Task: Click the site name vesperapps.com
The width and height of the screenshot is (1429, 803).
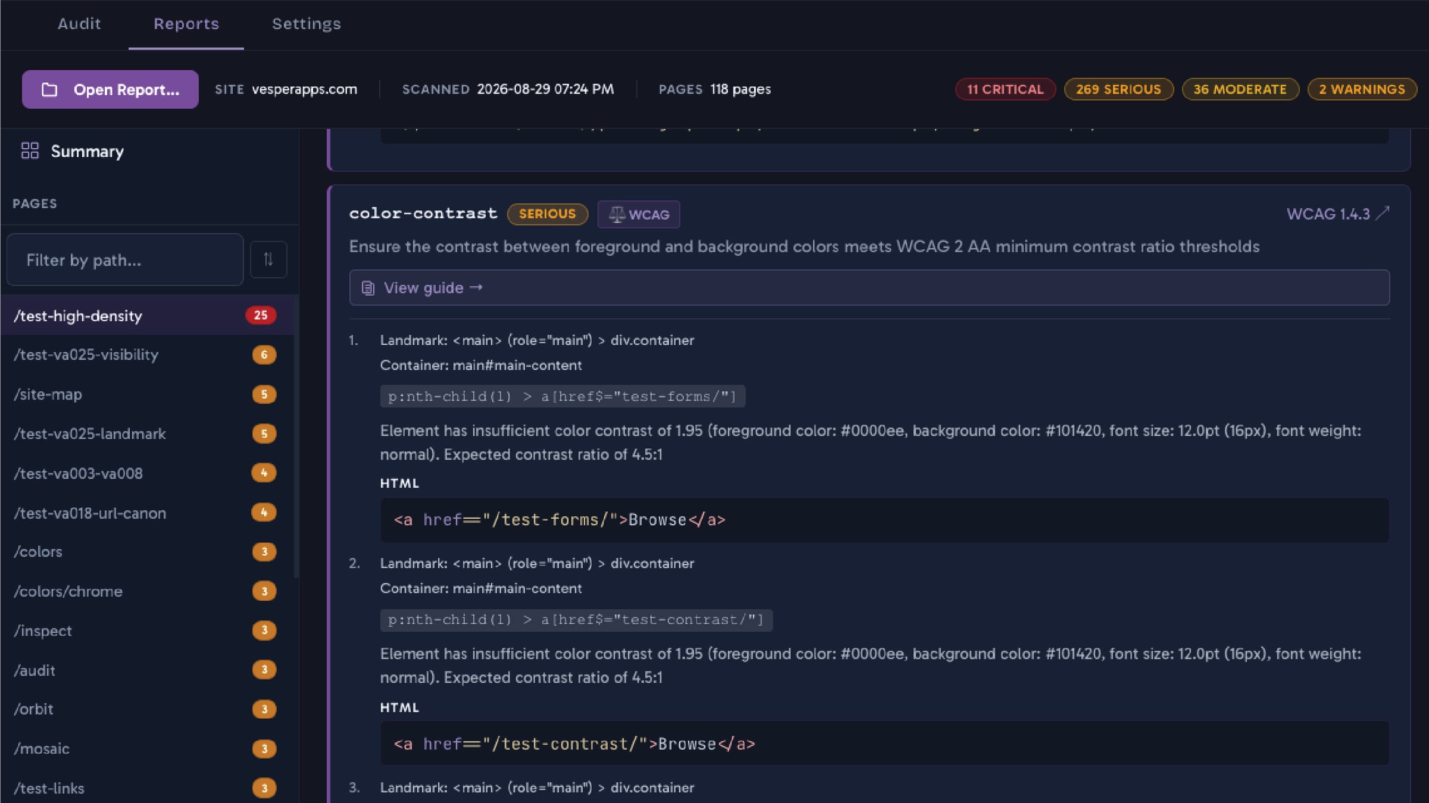Action: click(304, 89)
